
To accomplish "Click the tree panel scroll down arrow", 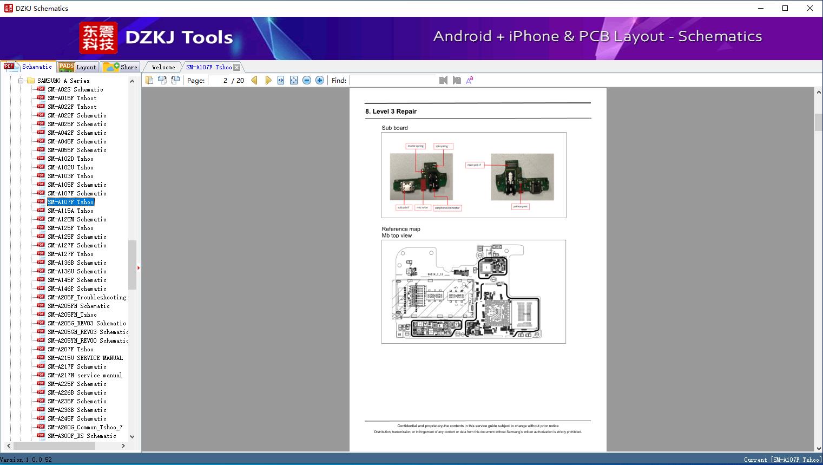I will (132, 437).
